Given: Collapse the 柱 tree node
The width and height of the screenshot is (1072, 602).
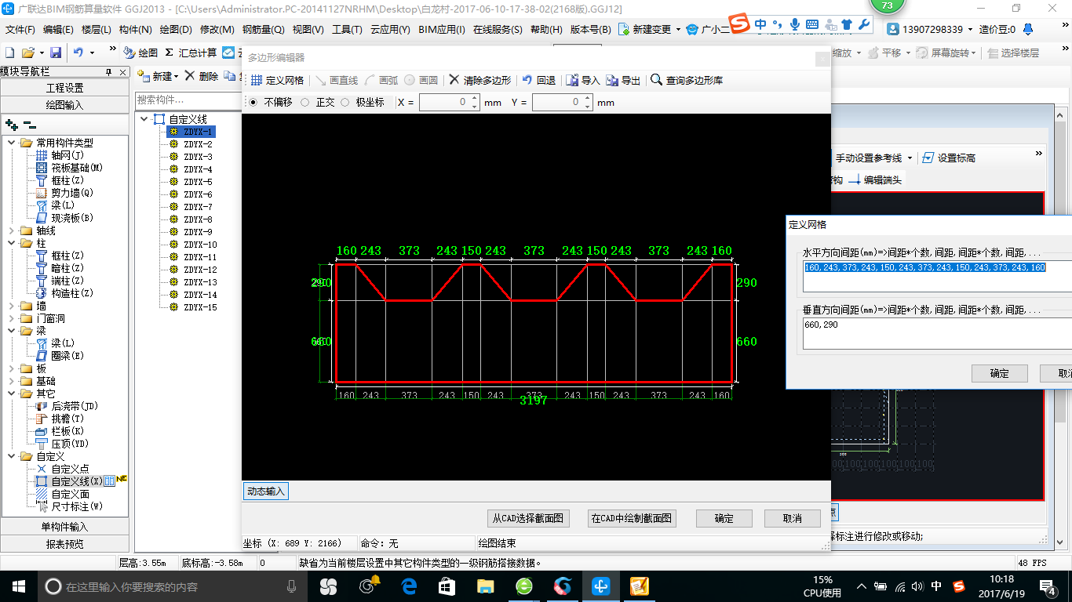Looking at the screenshot, I should point(12,243).
